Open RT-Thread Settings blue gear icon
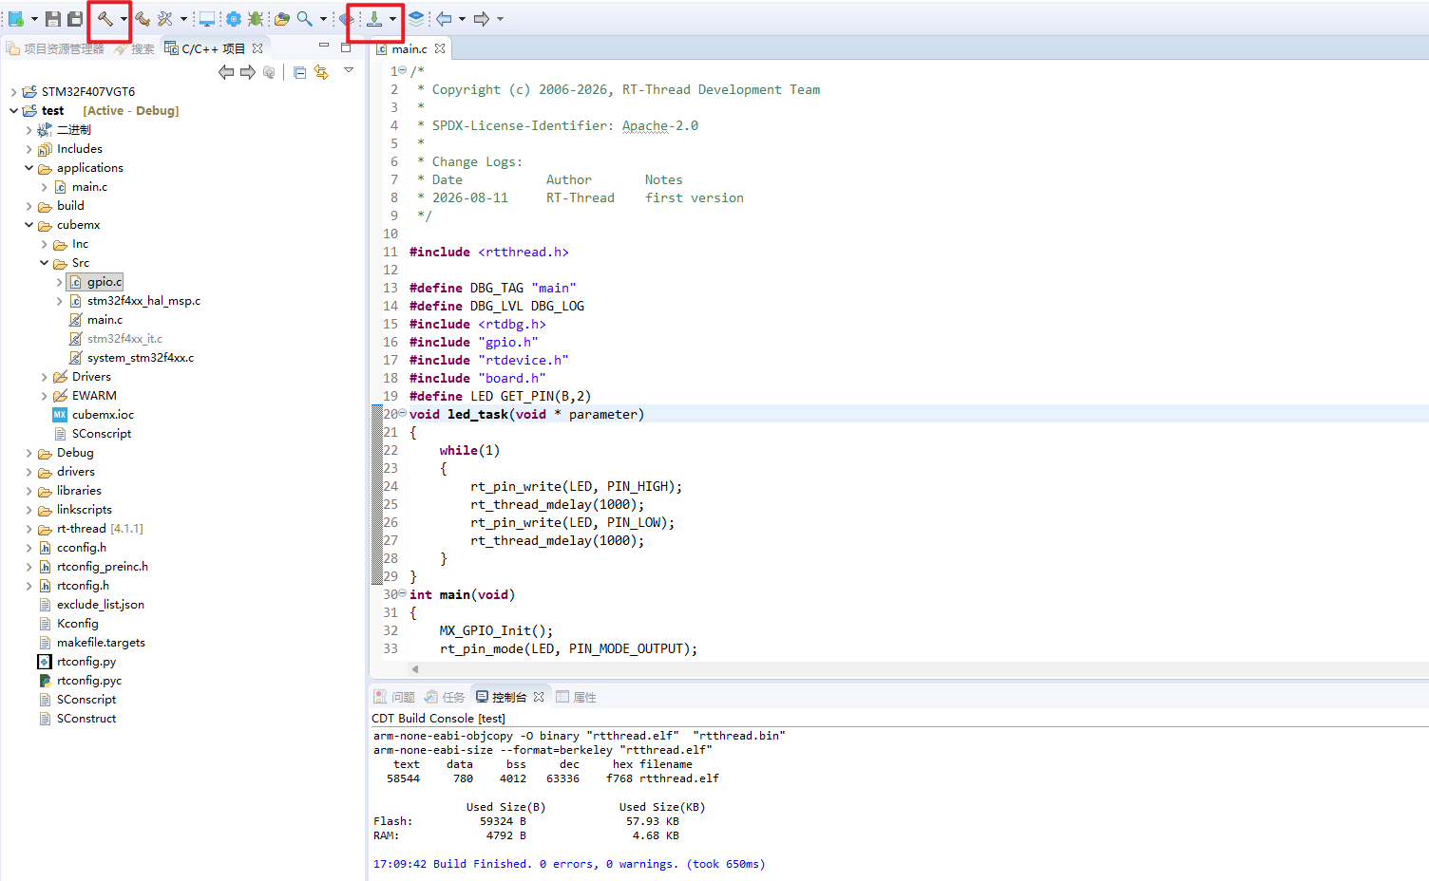This screenshot has width=1429, height=881. tap(233, 19)
